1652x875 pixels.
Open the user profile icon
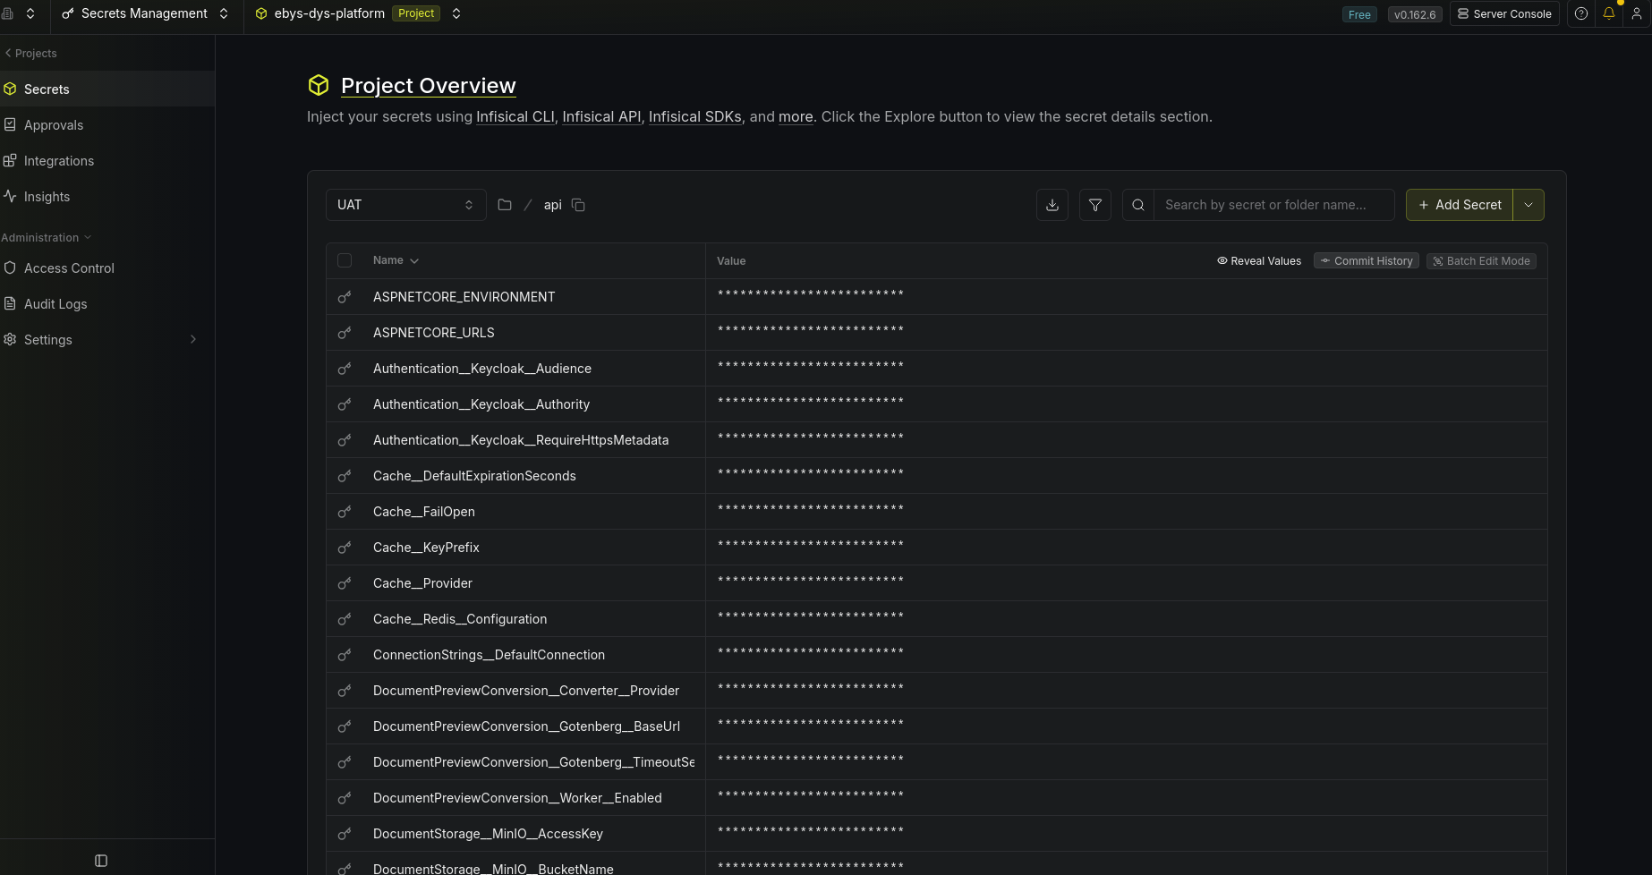pos(1637,13)
